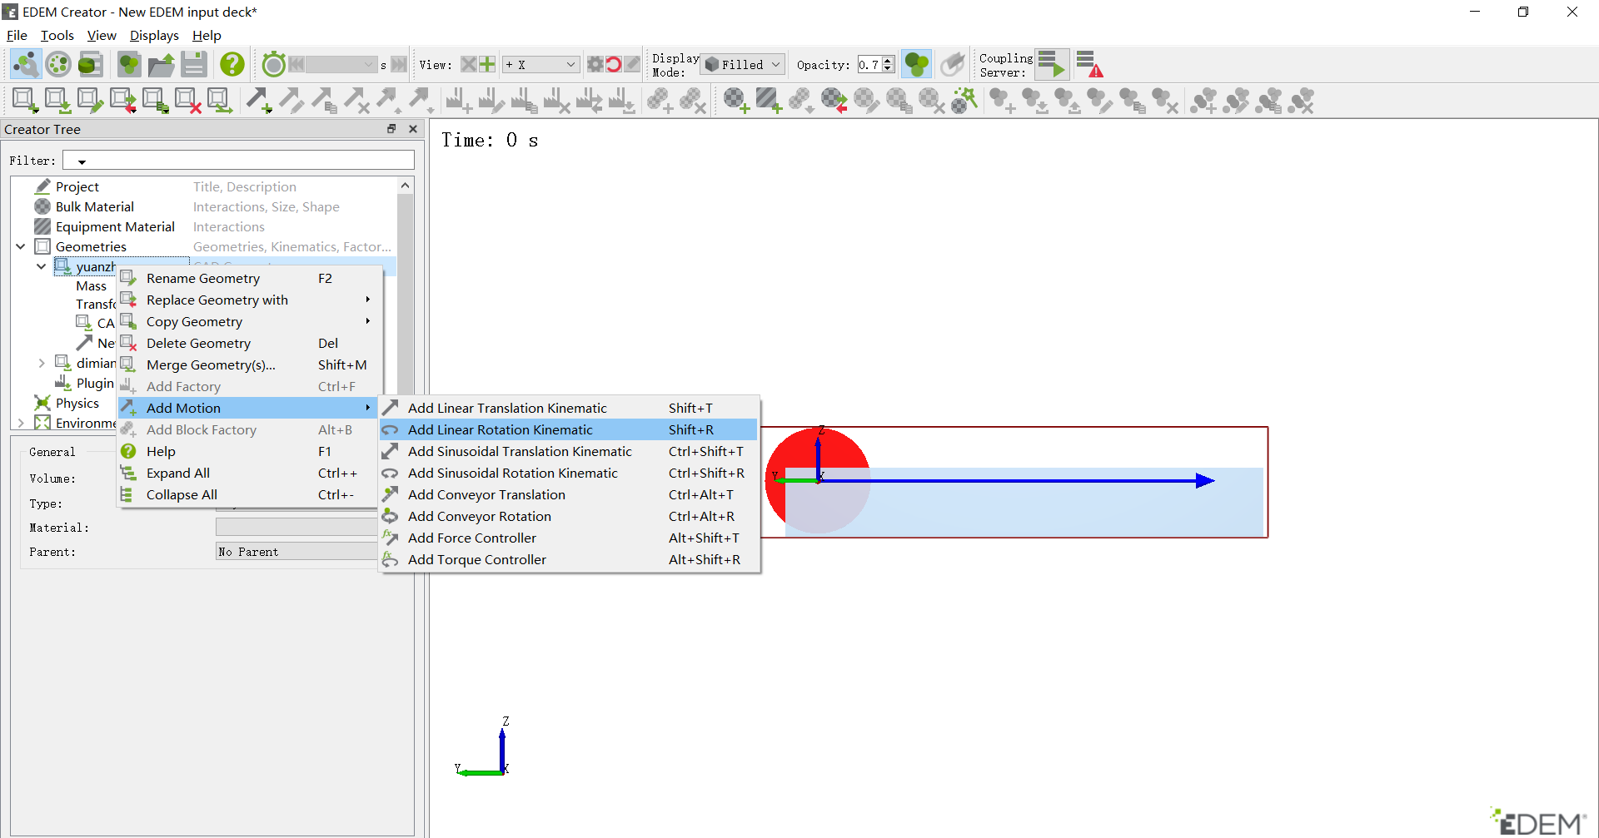Screen dimensions: 1599x838
Task: Select the Bulk Material tree item
Action: click(94, 206)
